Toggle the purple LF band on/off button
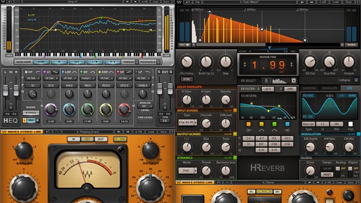361x203 pixels. tap(45, 72)
